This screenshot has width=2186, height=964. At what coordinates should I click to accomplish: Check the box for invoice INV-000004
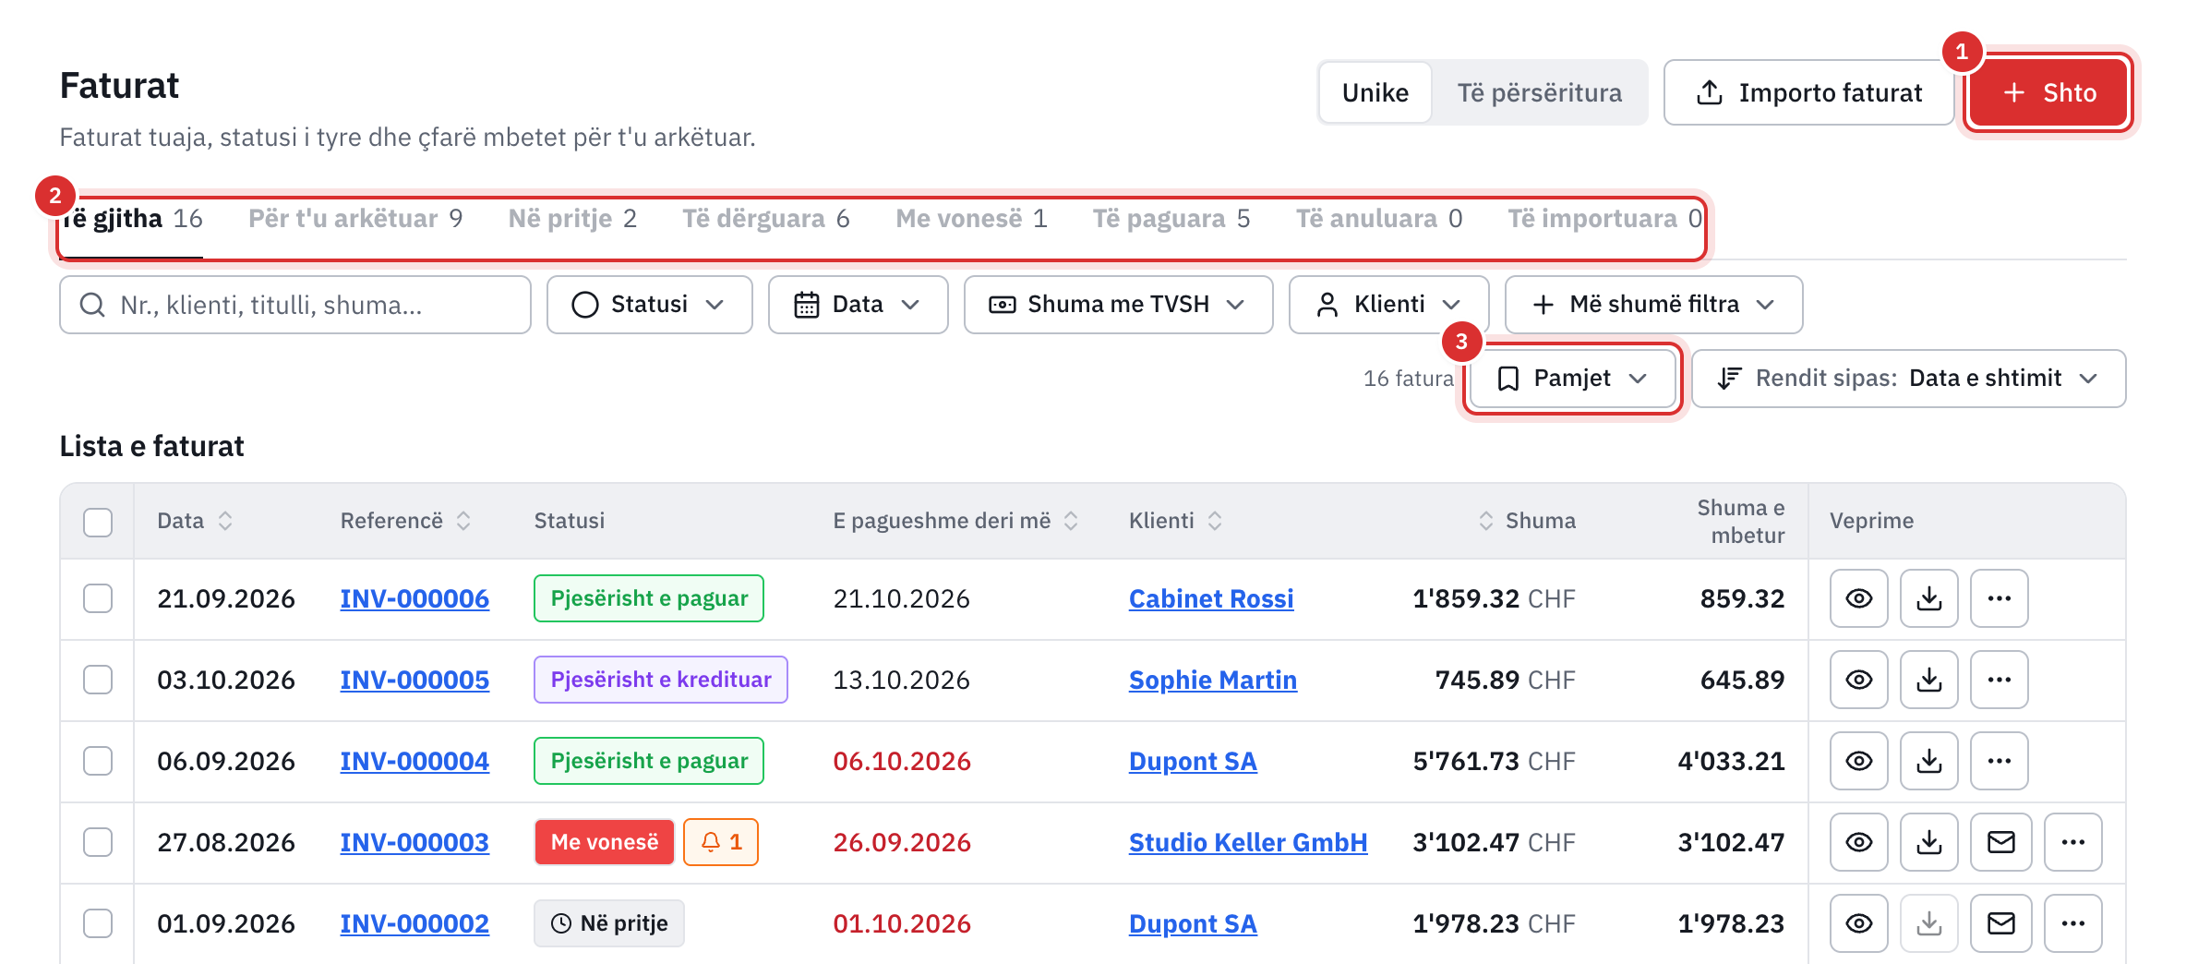[x=98, y=761]
